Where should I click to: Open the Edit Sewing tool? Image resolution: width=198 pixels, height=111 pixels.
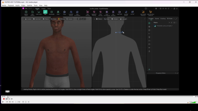coord(88,13)
